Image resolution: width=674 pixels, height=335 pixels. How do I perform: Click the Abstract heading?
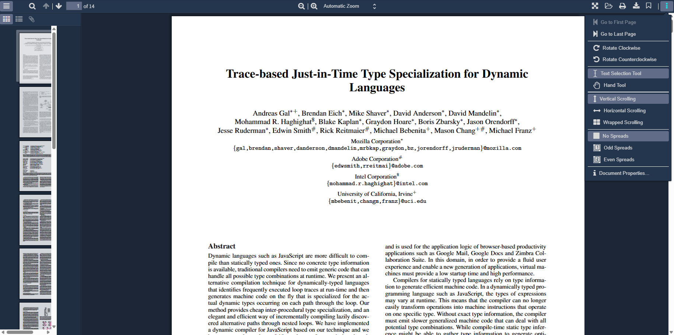[x=221, y=246]
